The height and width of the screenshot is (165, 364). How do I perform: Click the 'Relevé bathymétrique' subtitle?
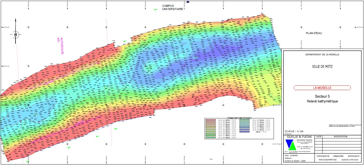tap(322, 101)
